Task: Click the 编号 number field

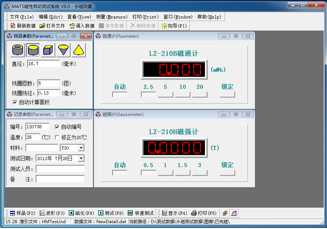Action: (37, 127)
